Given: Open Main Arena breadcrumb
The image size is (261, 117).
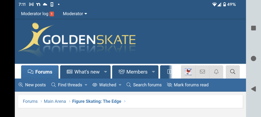Looking at the screenshot, I should 55,101.
